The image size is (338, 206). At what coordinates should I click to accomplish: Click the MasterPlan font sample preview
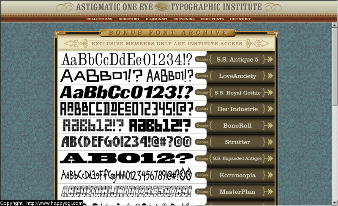126,191
